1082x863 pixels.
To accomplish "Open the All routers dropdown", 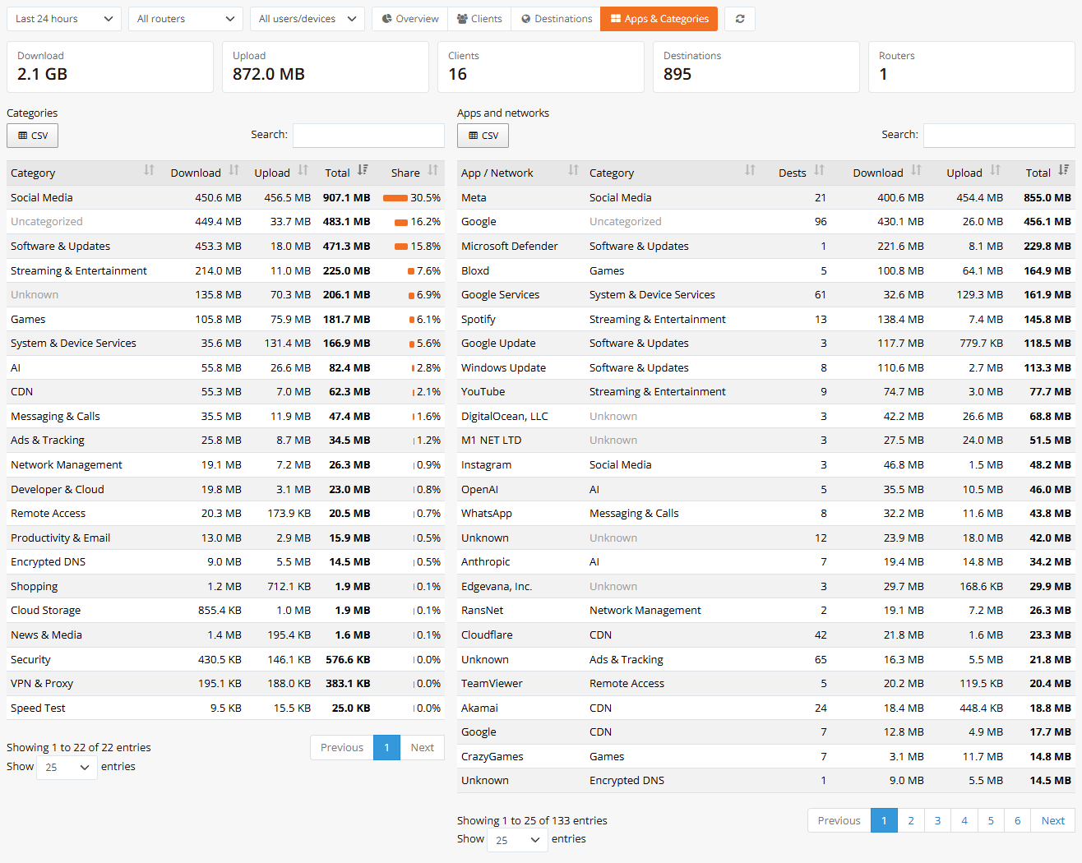I will [186, 19].
